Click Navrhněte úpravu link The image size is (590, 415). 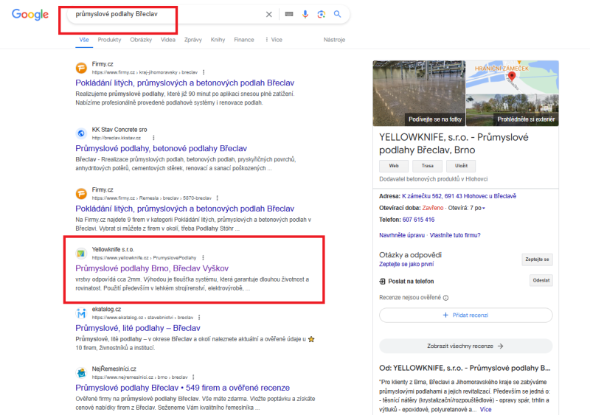(x=402, y=236)
